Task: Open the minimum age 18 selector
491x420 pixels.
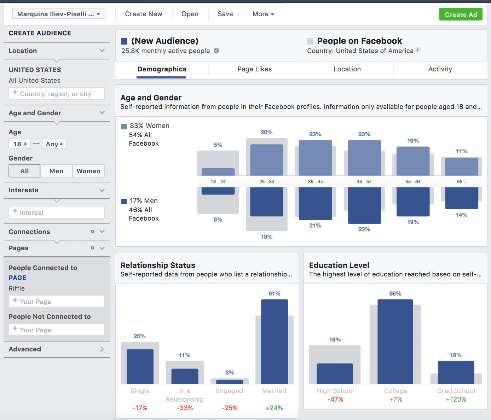Action: (x=20, y=144)
